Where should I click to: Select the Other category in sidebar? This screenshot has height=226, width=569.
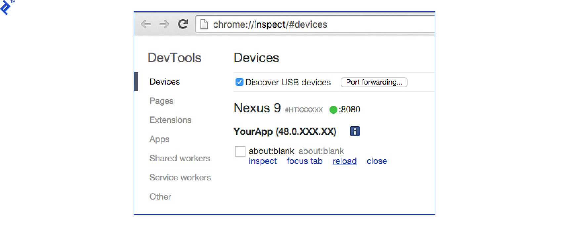point(160,197)
